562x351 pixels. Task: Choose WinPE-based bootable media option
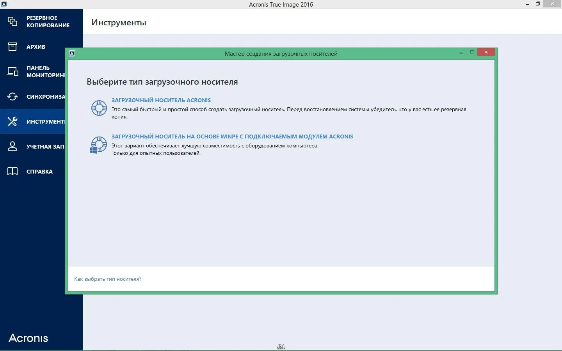[232, 136]
